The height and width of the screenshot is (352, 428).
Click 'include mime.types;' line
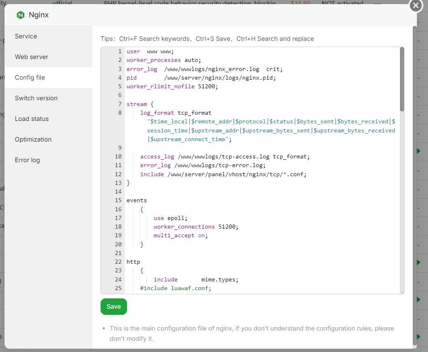[x=196, y=279]
